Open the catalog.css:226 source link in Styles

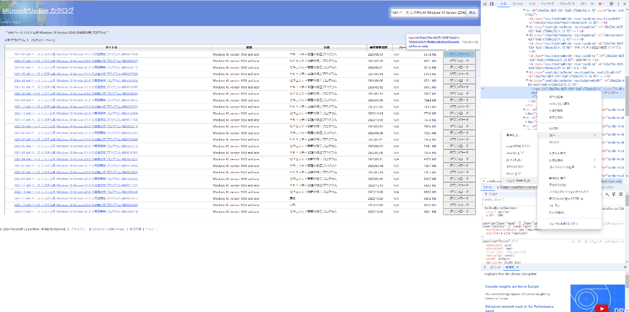(x=614, y=208)
